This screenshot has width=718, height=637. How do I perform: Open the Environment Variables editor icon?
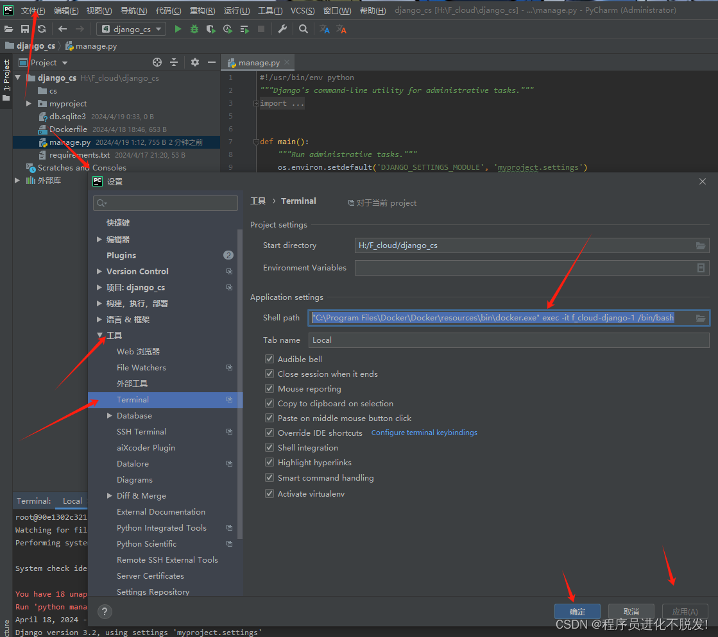(x=701, y=268)
